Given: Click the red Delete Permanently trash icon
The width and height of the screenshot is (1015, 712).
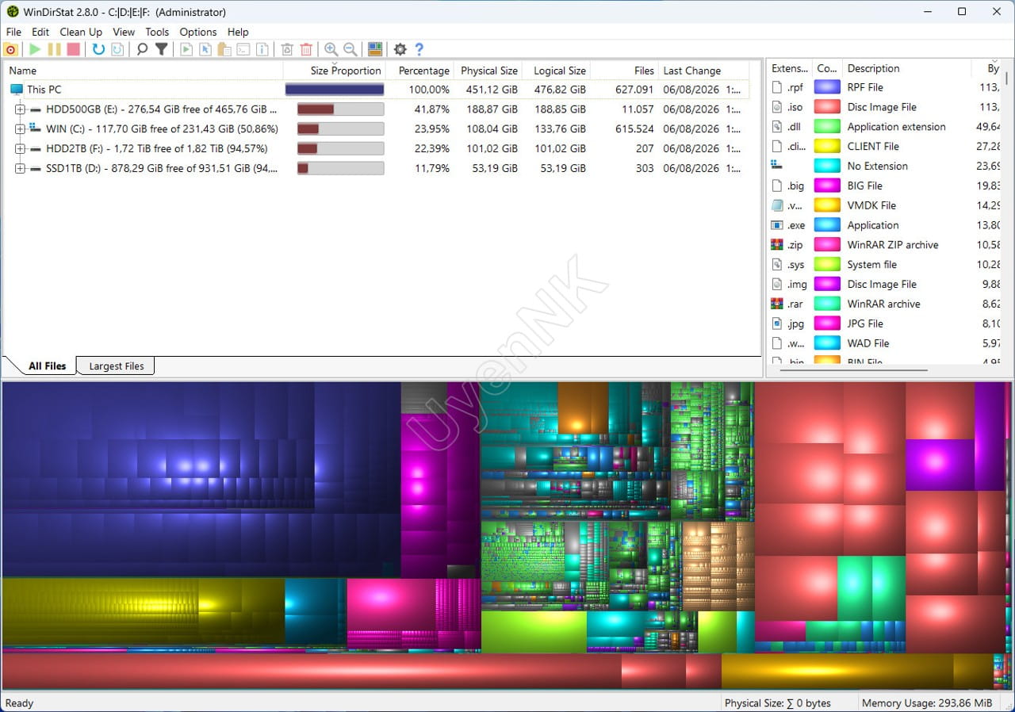Looking at the screenshot, I should 306,49.
